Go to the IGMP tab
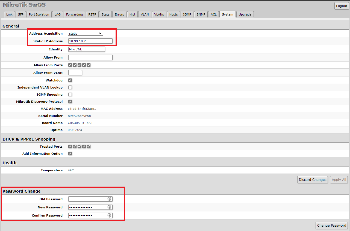350x231 pixels. tap(187, 14)
